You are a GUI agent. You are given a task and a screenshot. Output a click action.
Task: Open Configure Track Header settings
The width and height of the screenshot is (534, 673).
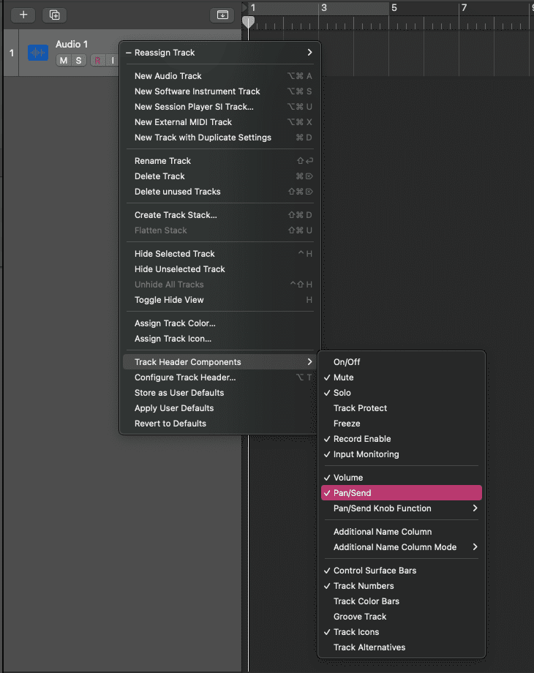(x=185, y=377)
